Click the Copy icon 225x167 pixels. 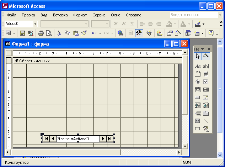pyautogui.click(x=67, y=33)
